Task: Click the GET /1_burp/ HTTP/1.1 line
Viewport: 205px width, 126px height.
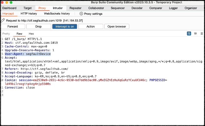Action: pos(23,39)
